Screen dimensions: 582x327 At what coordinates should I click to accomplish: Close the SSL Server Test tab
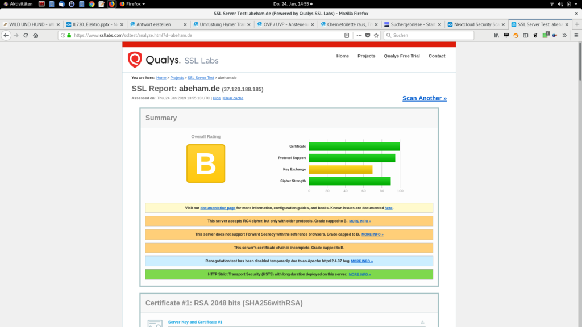point(567,24)
